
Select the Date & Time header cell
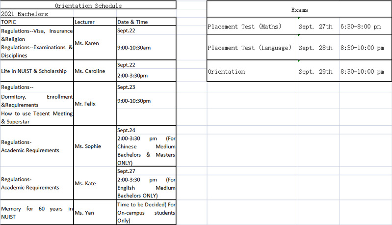146,22
